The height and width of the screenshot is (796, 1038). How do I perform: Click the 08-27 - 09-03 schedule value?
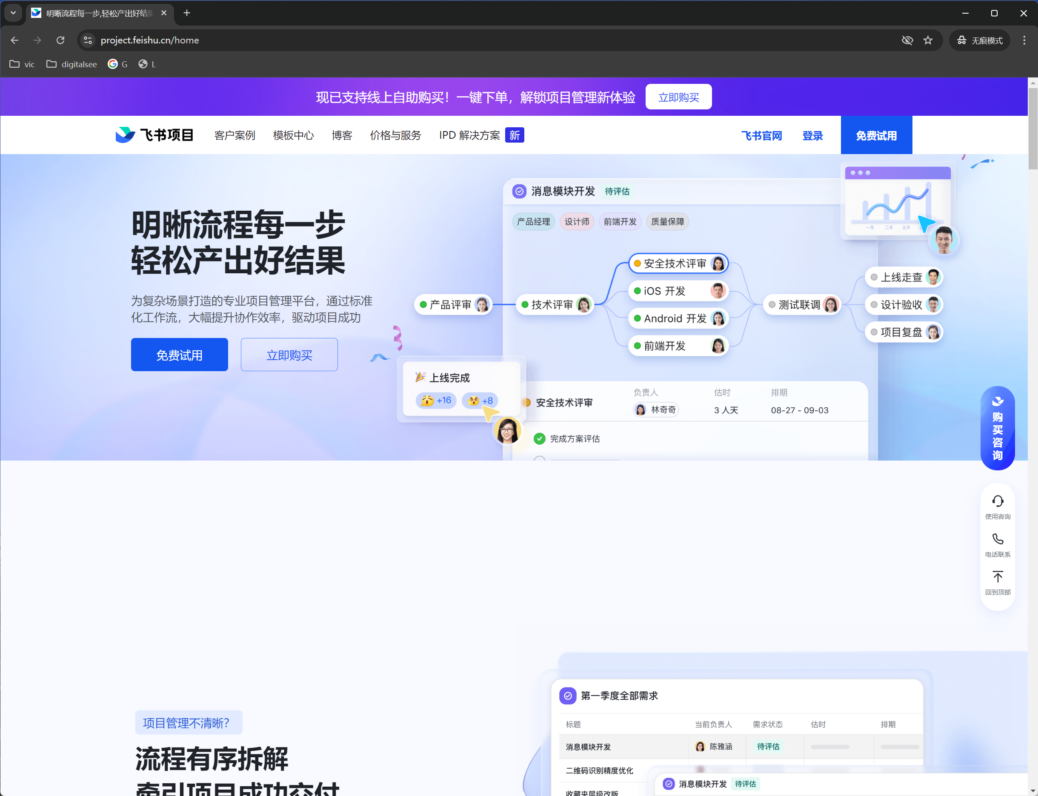coord(799,410)
